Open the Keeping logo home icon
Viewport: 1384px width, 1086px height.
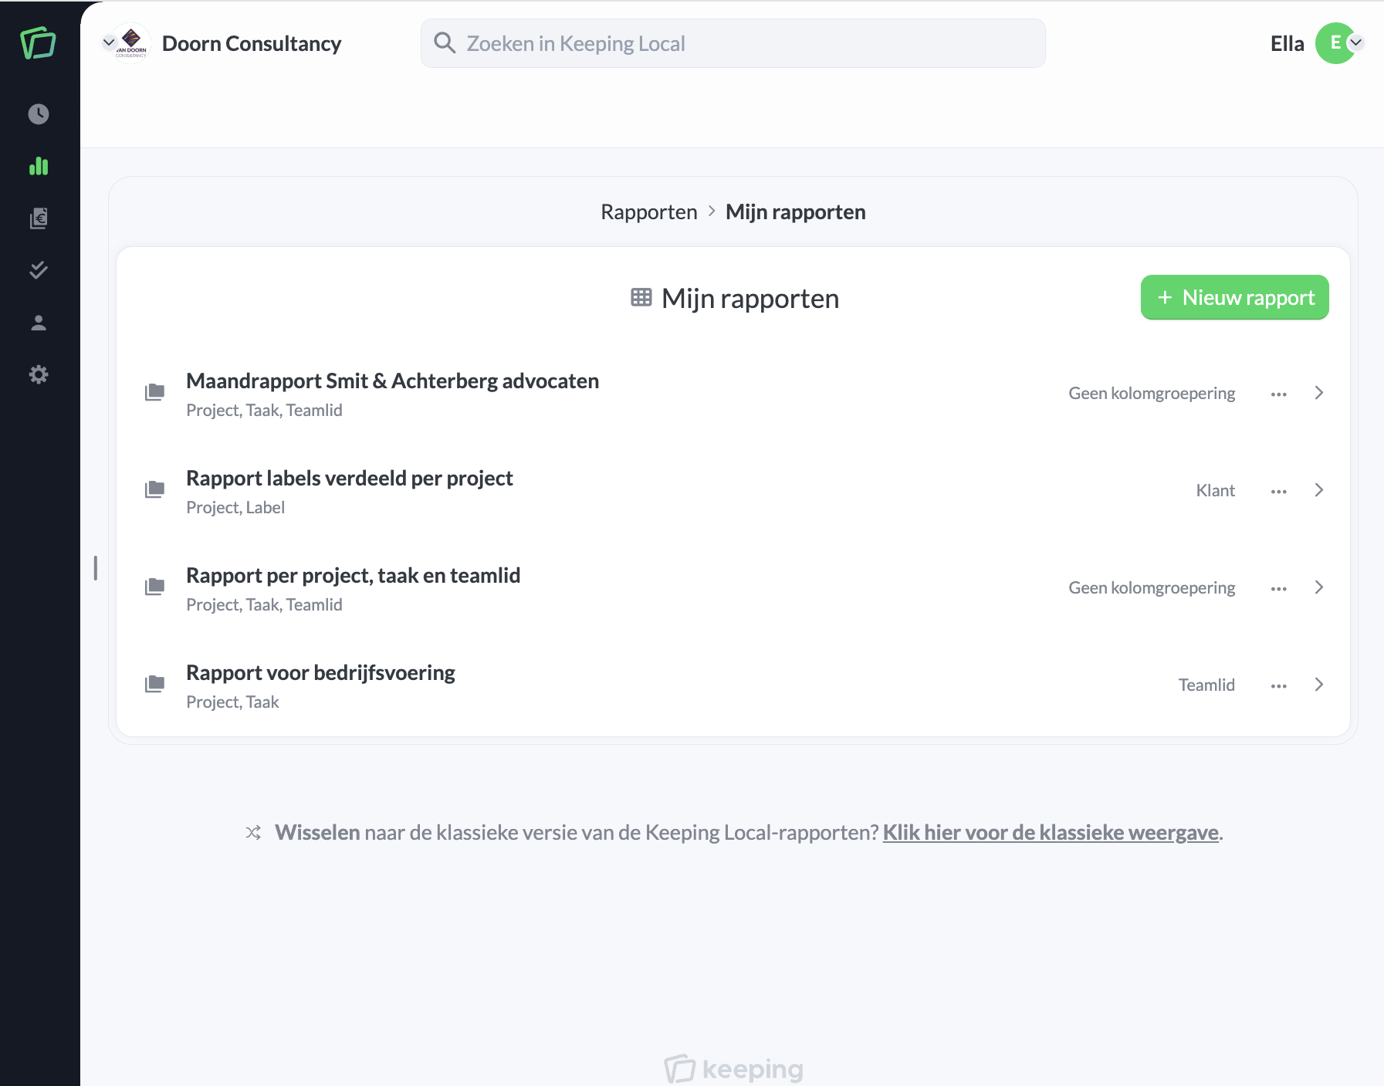38,42
